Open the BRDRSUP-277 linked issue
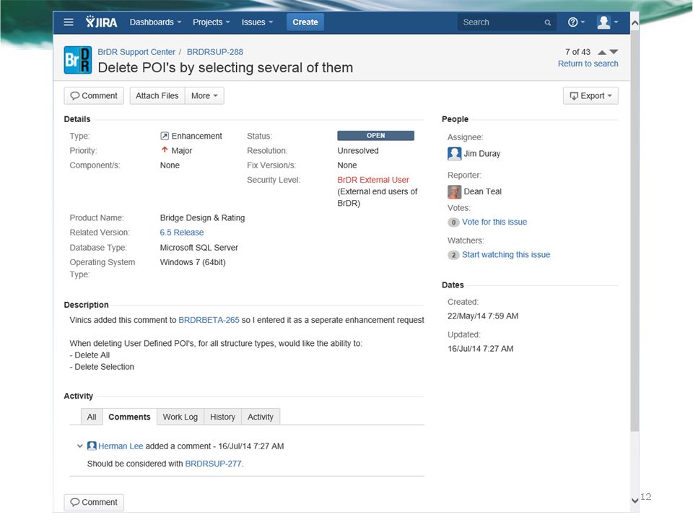 tap(213, 464)
